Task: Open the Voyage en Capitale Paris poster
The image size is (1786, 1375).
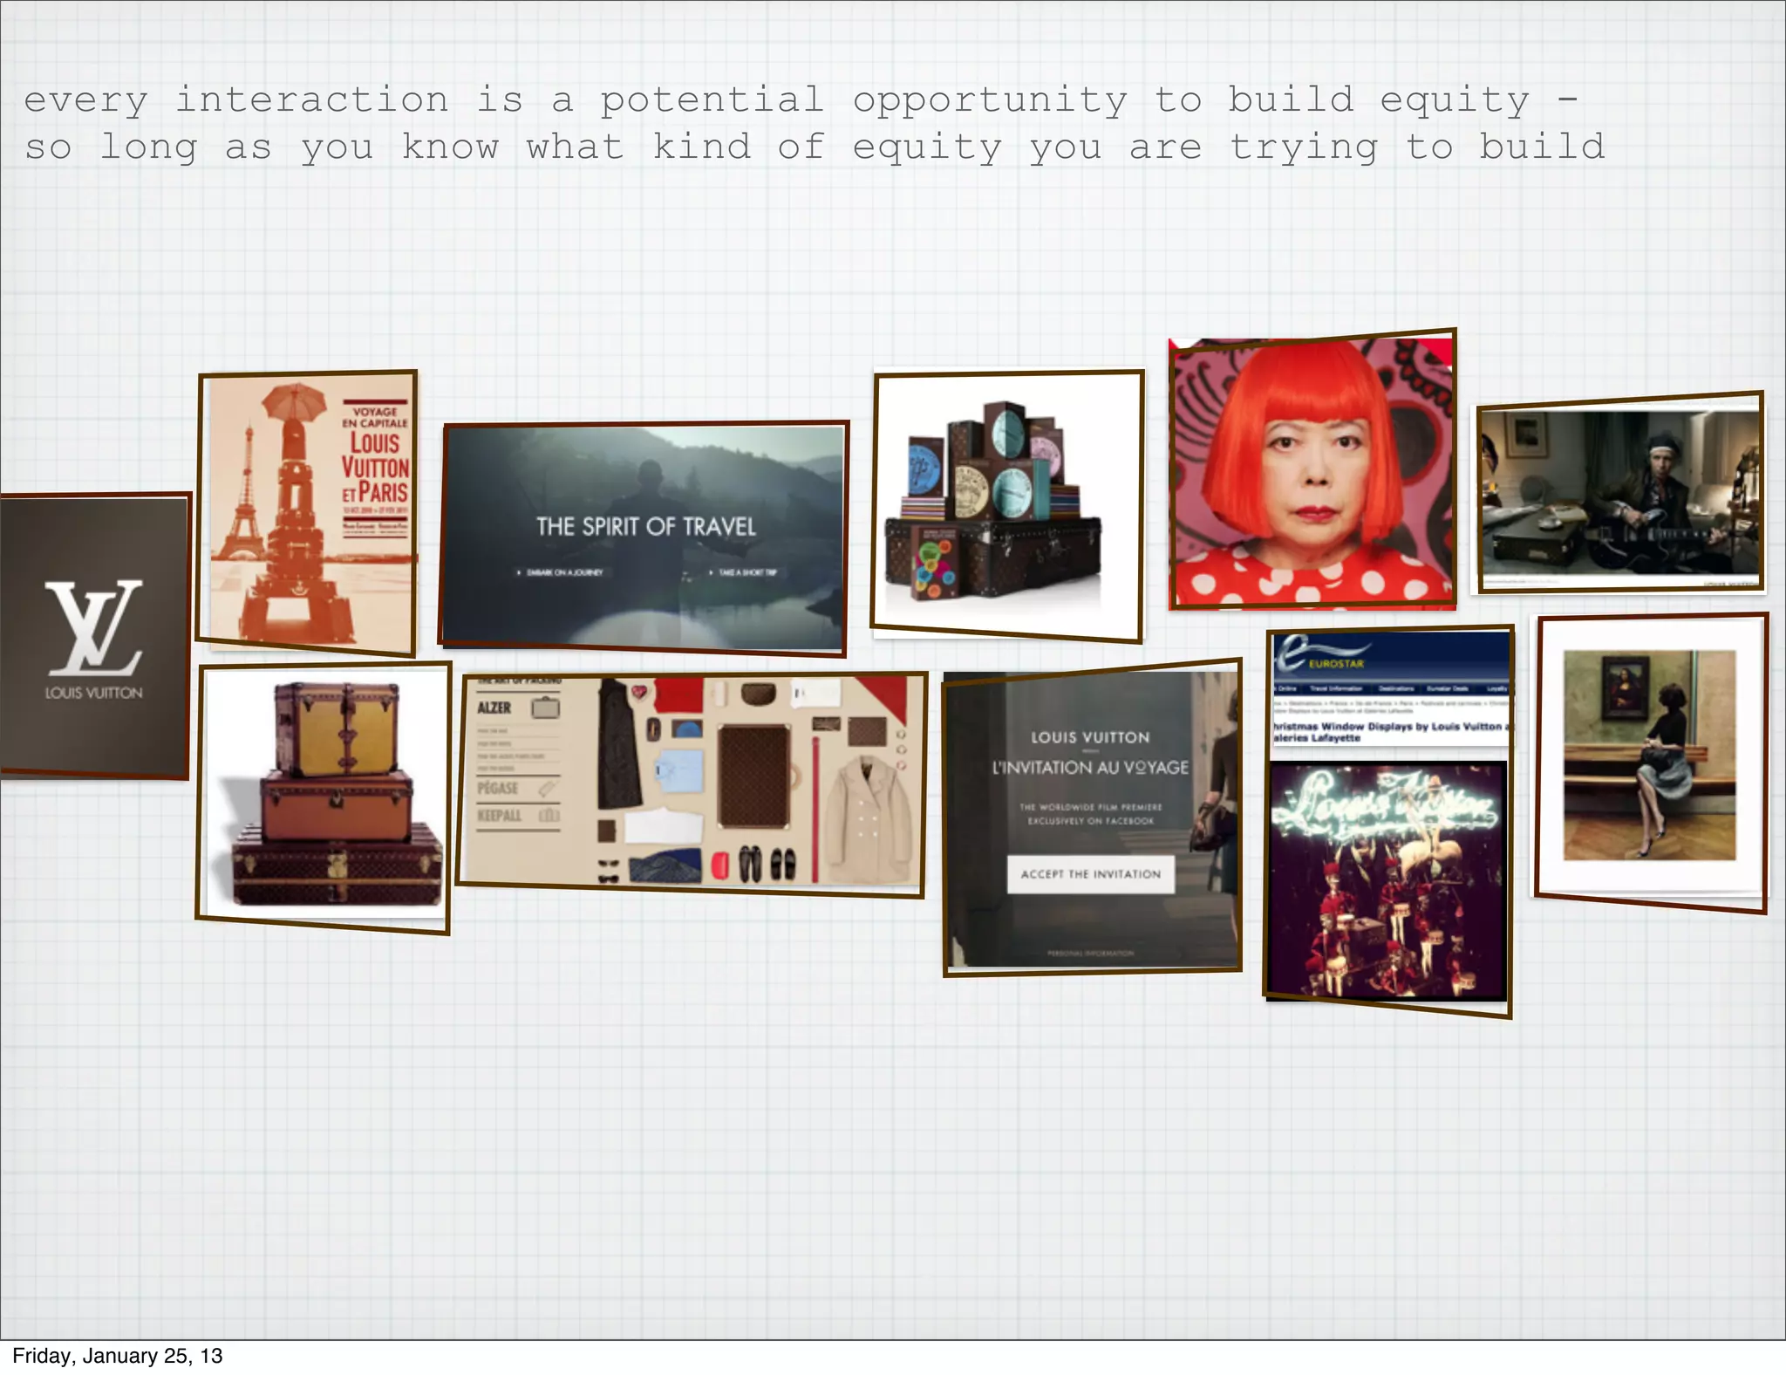Action: (308, 512)
